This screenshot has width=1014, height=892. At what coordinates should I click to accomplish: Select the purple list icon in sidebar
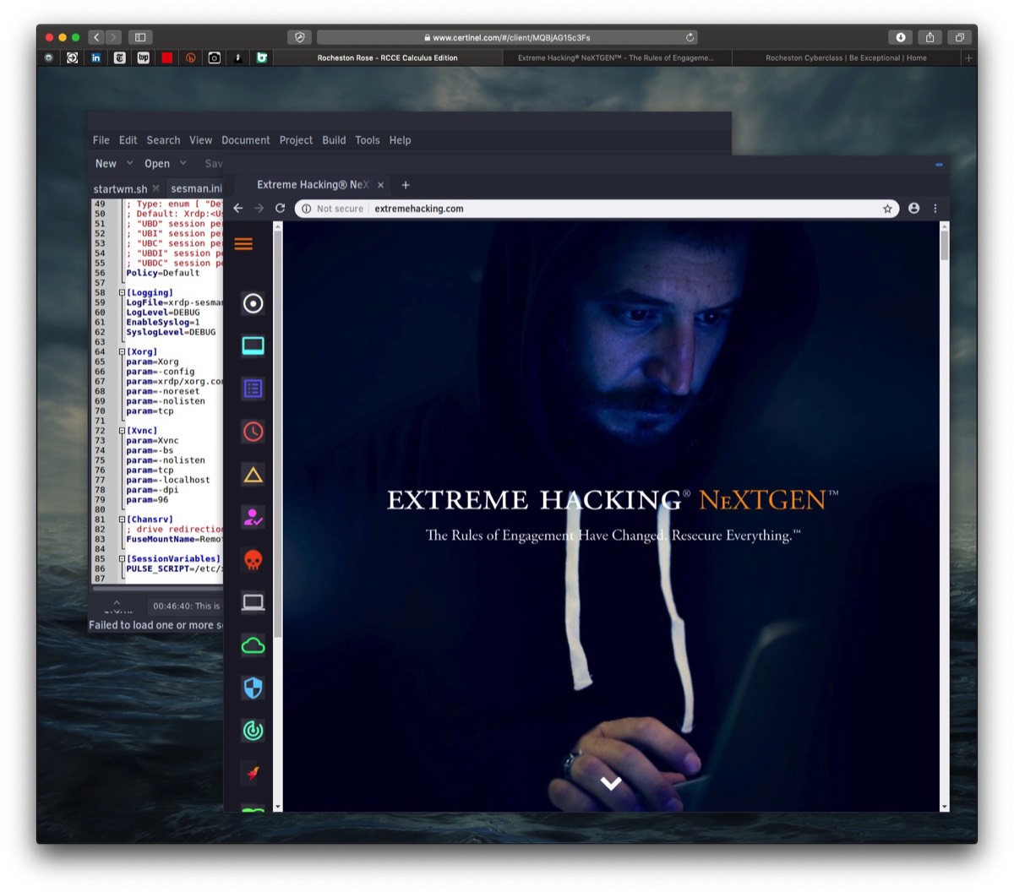click(x=253, y=389)
